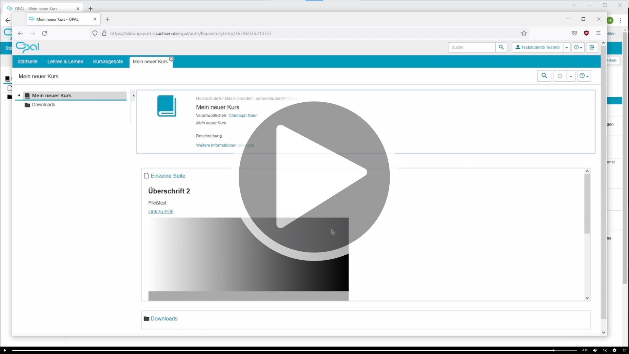This screenshot has height=354, width=629.
Task: Bookmark the page with the address bar star
Action: tap(523, 33)
